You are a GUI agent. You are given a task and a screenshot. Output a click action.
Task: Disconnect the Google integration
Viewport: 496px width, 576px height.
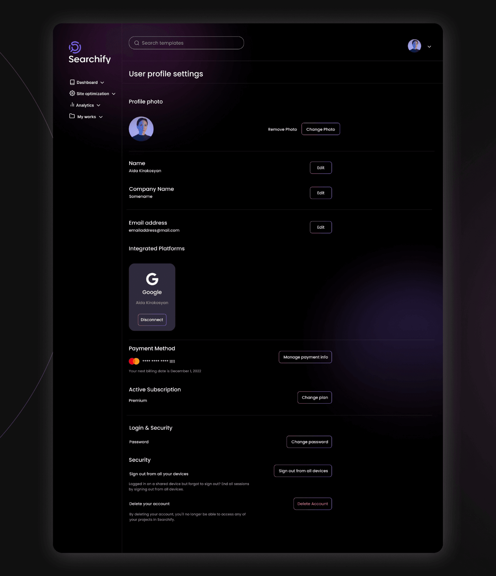pyautogui.click(x=152, y=320)
